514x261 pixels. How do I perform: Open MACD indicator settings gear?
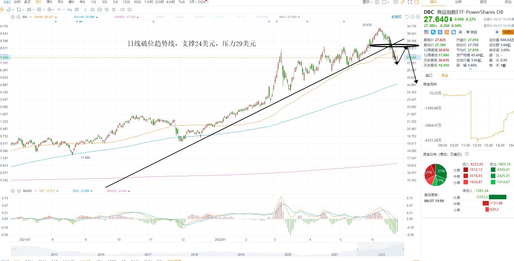pyautogui.click(x=13, y=191)
